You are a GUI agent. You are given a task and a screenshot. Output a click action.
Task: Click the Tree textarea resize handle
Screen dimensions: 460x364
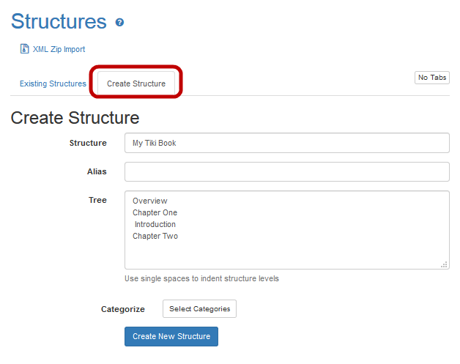444,264
